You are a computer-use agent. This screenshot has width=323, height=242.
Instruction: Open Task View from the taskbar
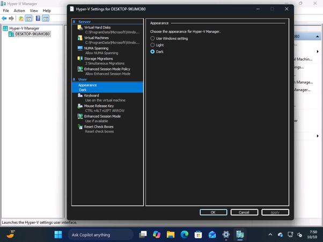(x=143, y=234)
